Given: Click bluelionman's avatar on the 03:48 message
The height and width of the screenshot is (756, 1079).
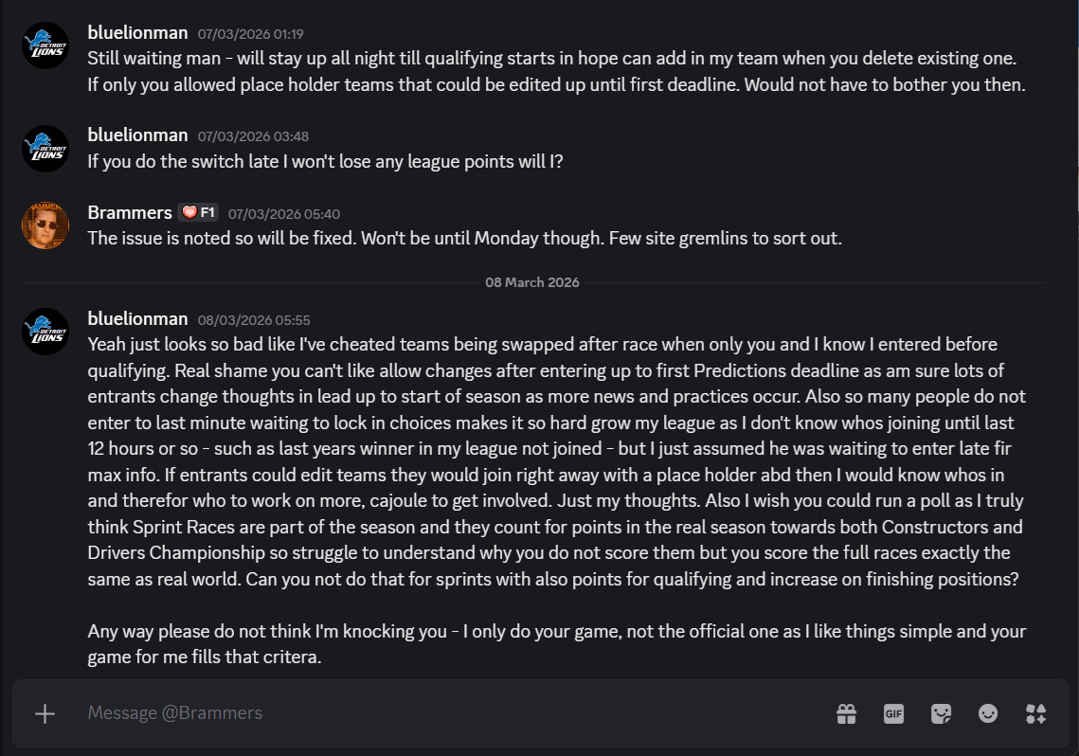Looking at the screenshot, I should 45,149.
